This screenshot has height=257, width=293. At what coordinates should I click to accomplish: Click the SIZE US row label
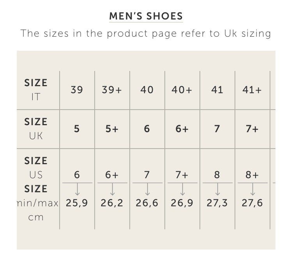[36, 168]
